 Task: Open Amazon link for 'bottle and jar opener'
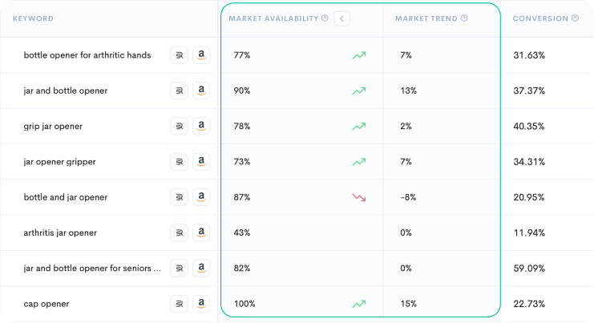(200, 197)
